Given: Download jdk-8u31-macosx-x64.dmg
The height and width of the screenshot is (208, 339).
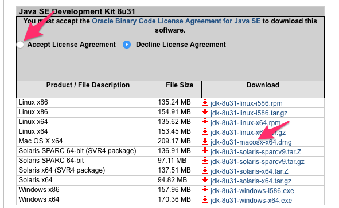Looking at the screenshot, I should 251,142.
